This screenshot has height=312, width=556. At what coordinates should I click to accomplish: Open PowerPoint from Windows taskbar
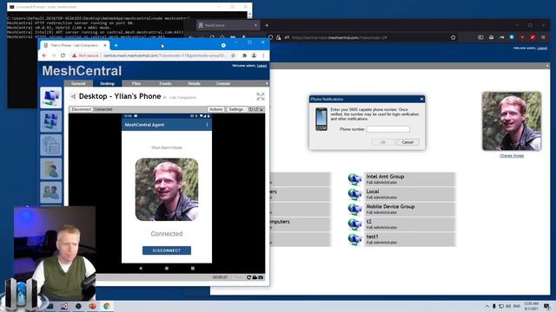[x=92, y=306]
